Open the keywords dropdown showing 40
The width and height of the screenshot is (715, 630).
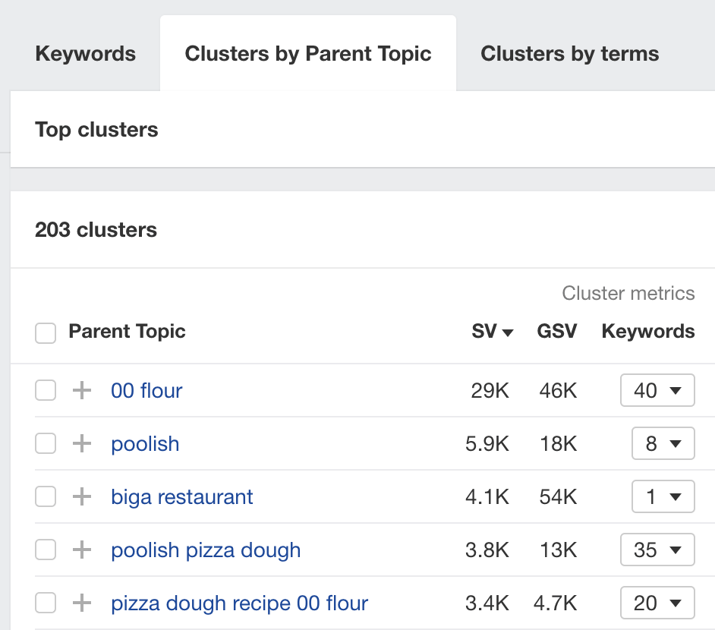[x=657, y=390]
